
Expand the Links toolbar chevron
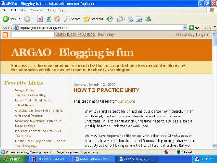click(x=215, y=27)
